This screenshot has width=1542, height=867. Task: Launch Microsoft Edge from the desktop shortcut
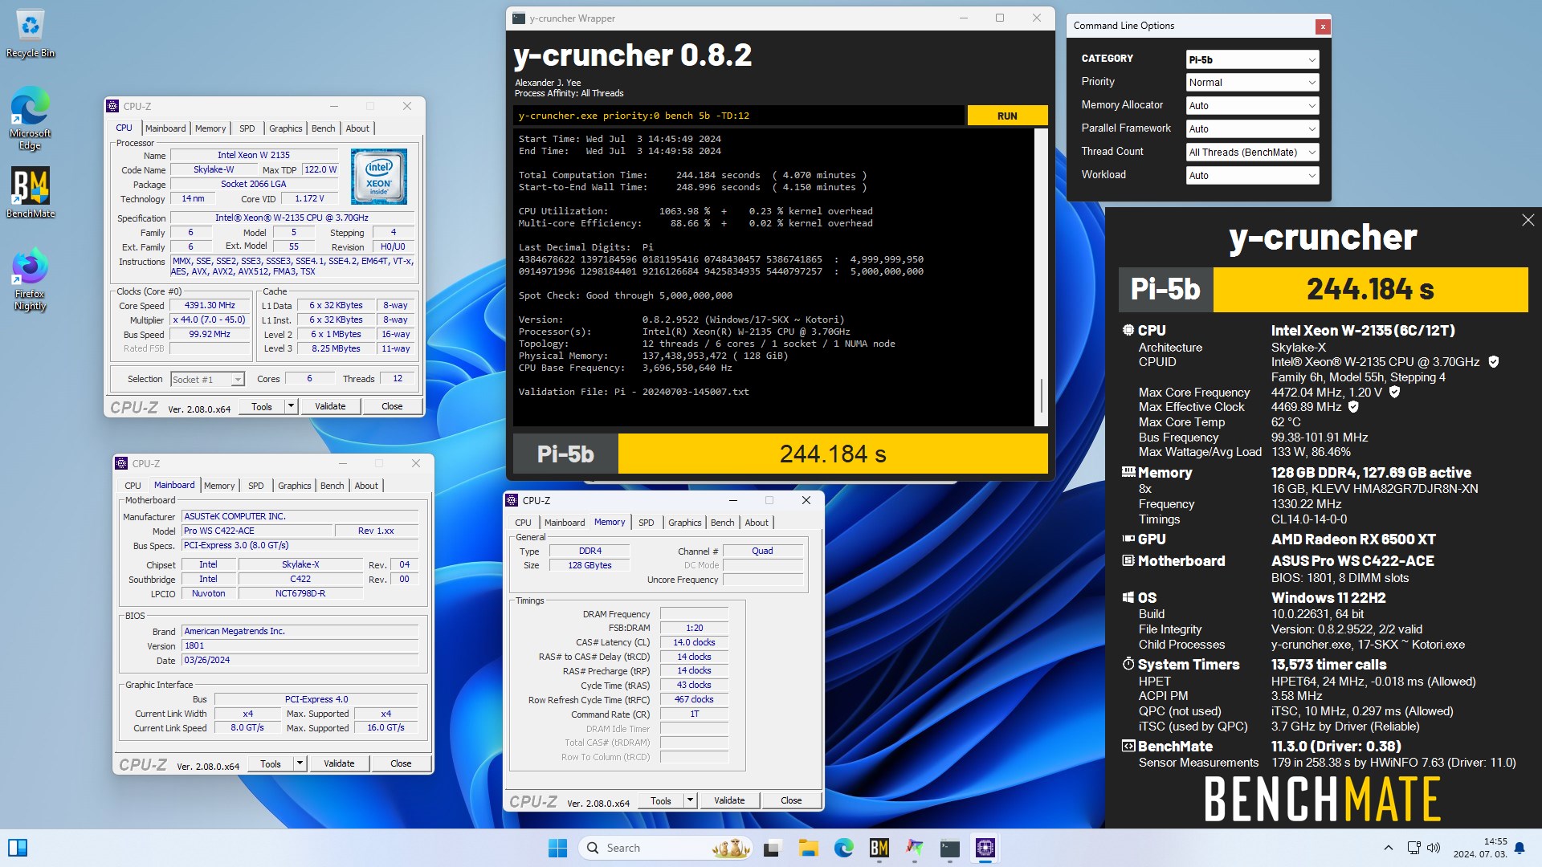[30, 118]
